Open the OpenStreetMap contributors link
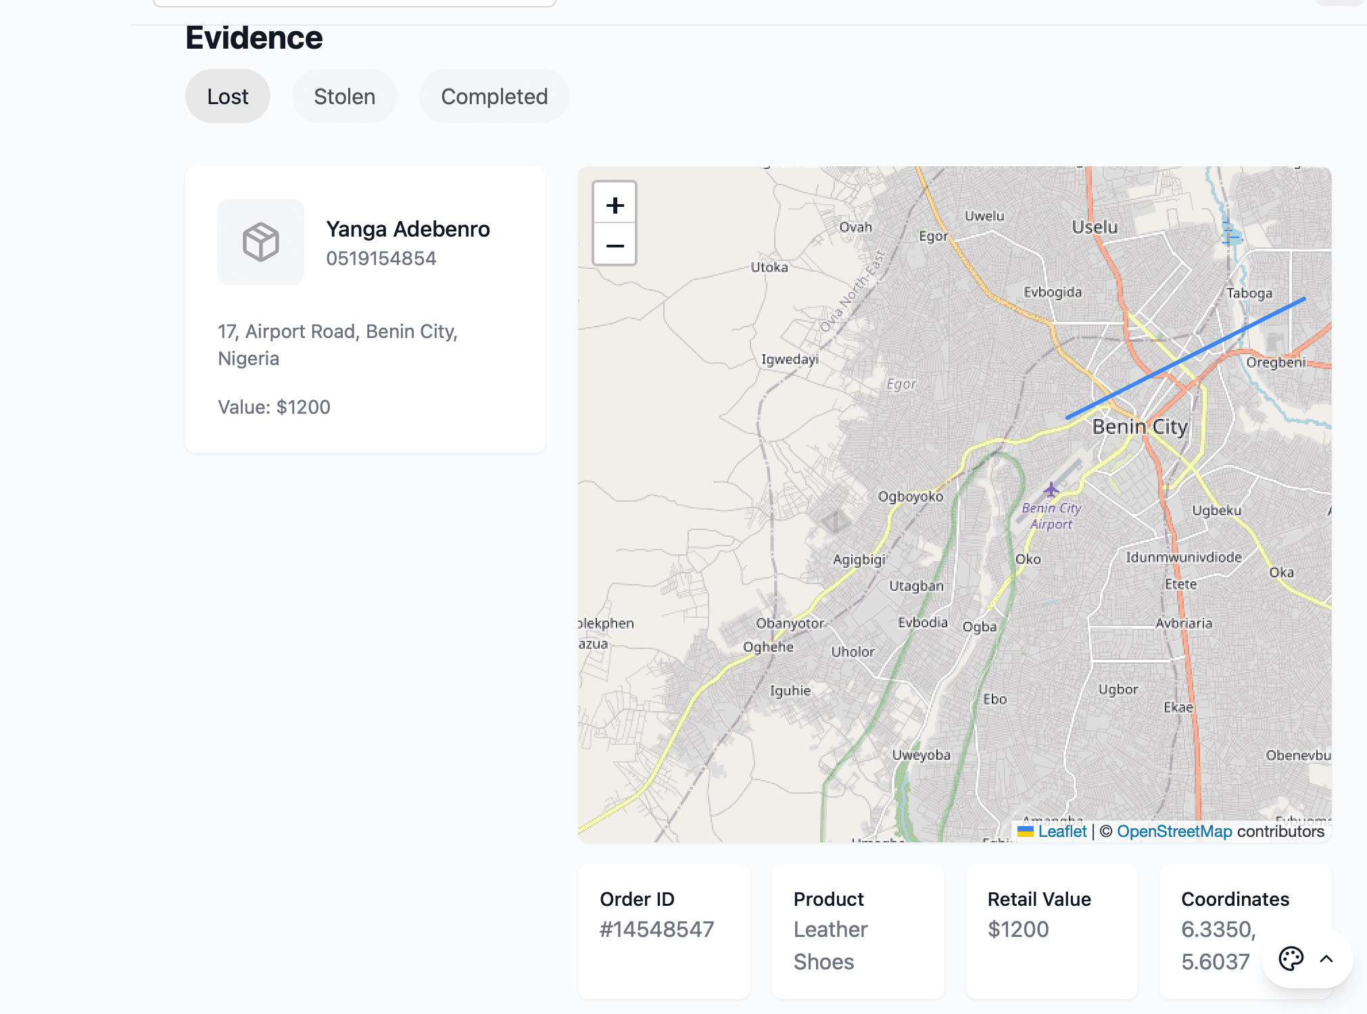Screen dimensions: 1367x1014 click(x=1174, y=831)
